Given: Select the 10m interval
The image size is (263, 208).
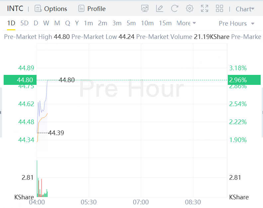Looking at the screenshot, I should click(147, 23).
